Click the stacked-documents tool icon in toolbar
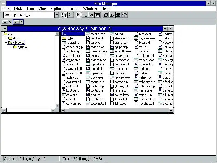 pyautogui.click(x=118, y=15)
